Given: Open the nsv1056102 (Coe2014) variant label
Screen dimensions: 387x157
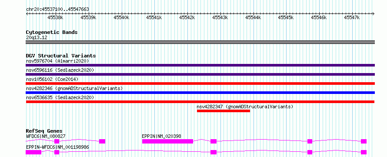Looking at the screenshot, I should pyautogui.click(x=52, y=79).
